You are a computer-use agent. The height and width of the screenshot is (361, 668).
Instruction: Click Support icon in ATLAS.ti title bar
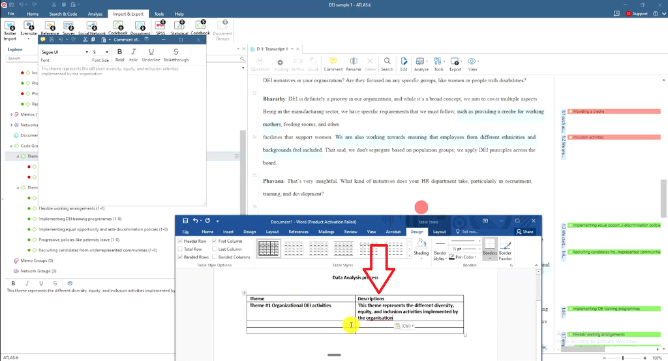click(637, 14)
